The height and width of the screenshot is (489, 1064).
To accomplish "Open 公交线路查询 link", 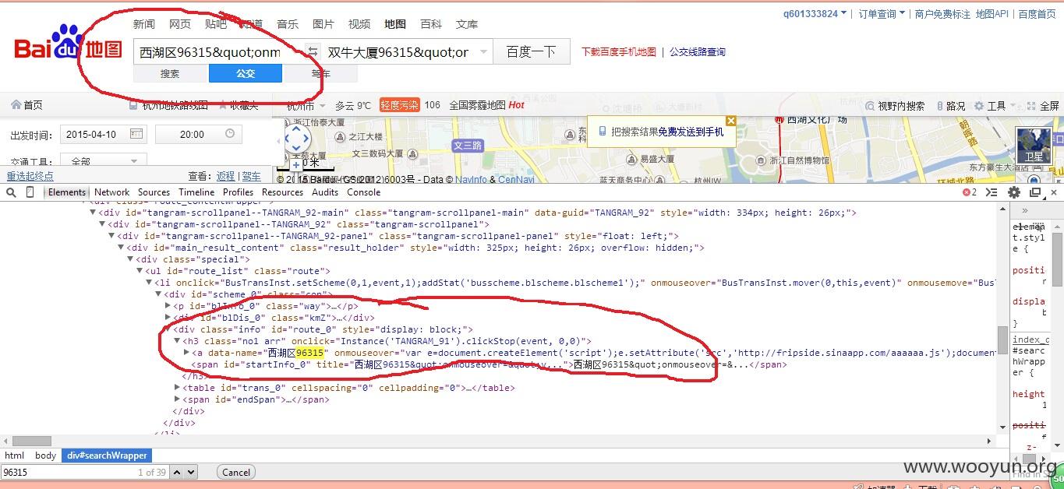I will pyautogui.click(x=698, y=52).
